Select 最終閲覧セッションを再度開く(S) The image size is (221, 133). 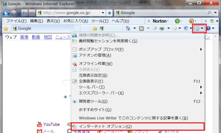pyautogui.click(x=137, y=41)
